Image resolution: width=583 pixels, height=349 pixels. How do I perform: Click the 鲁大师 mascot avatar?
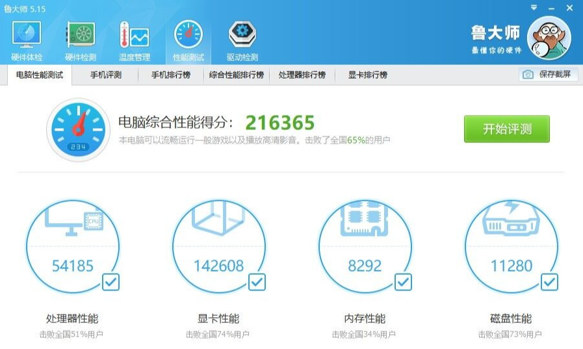tap(549, 38)
